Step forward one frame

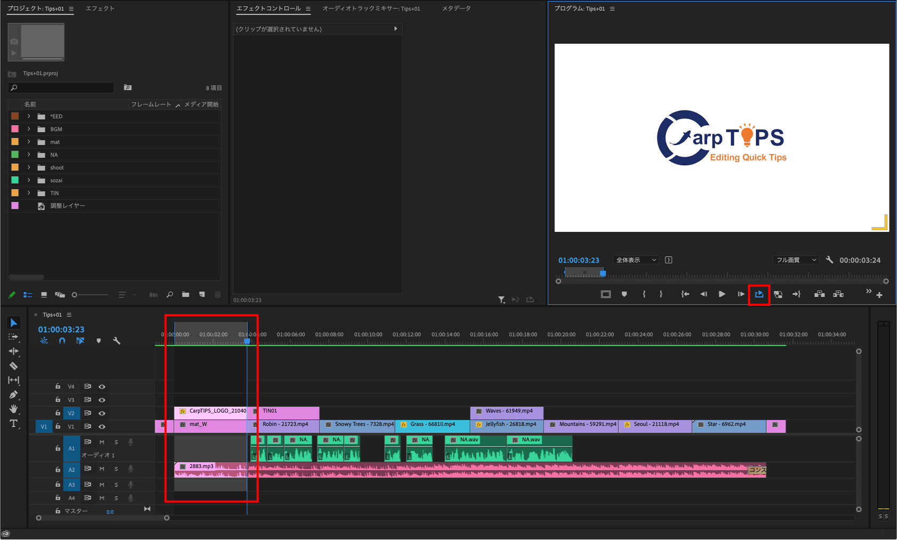(x=741, y=294)
